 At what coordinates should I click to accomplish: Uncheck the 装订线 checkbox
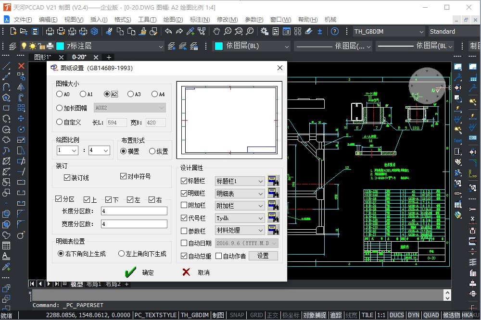click(67, 178)
